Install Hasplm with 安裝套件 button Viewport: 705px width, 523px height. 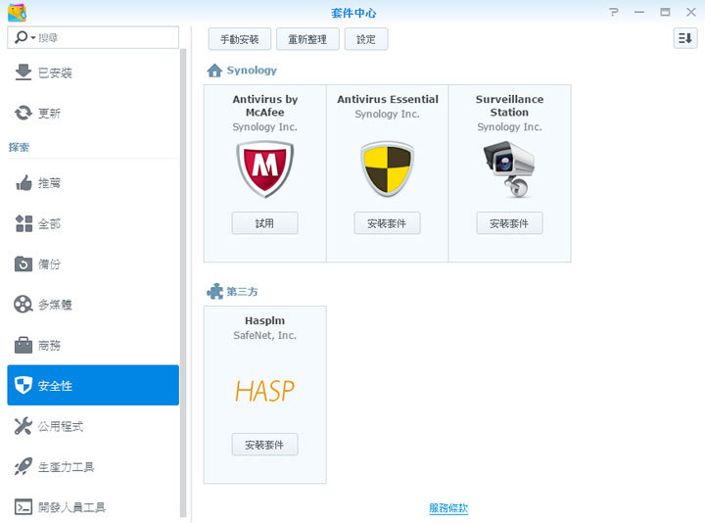tap(264, 445)
